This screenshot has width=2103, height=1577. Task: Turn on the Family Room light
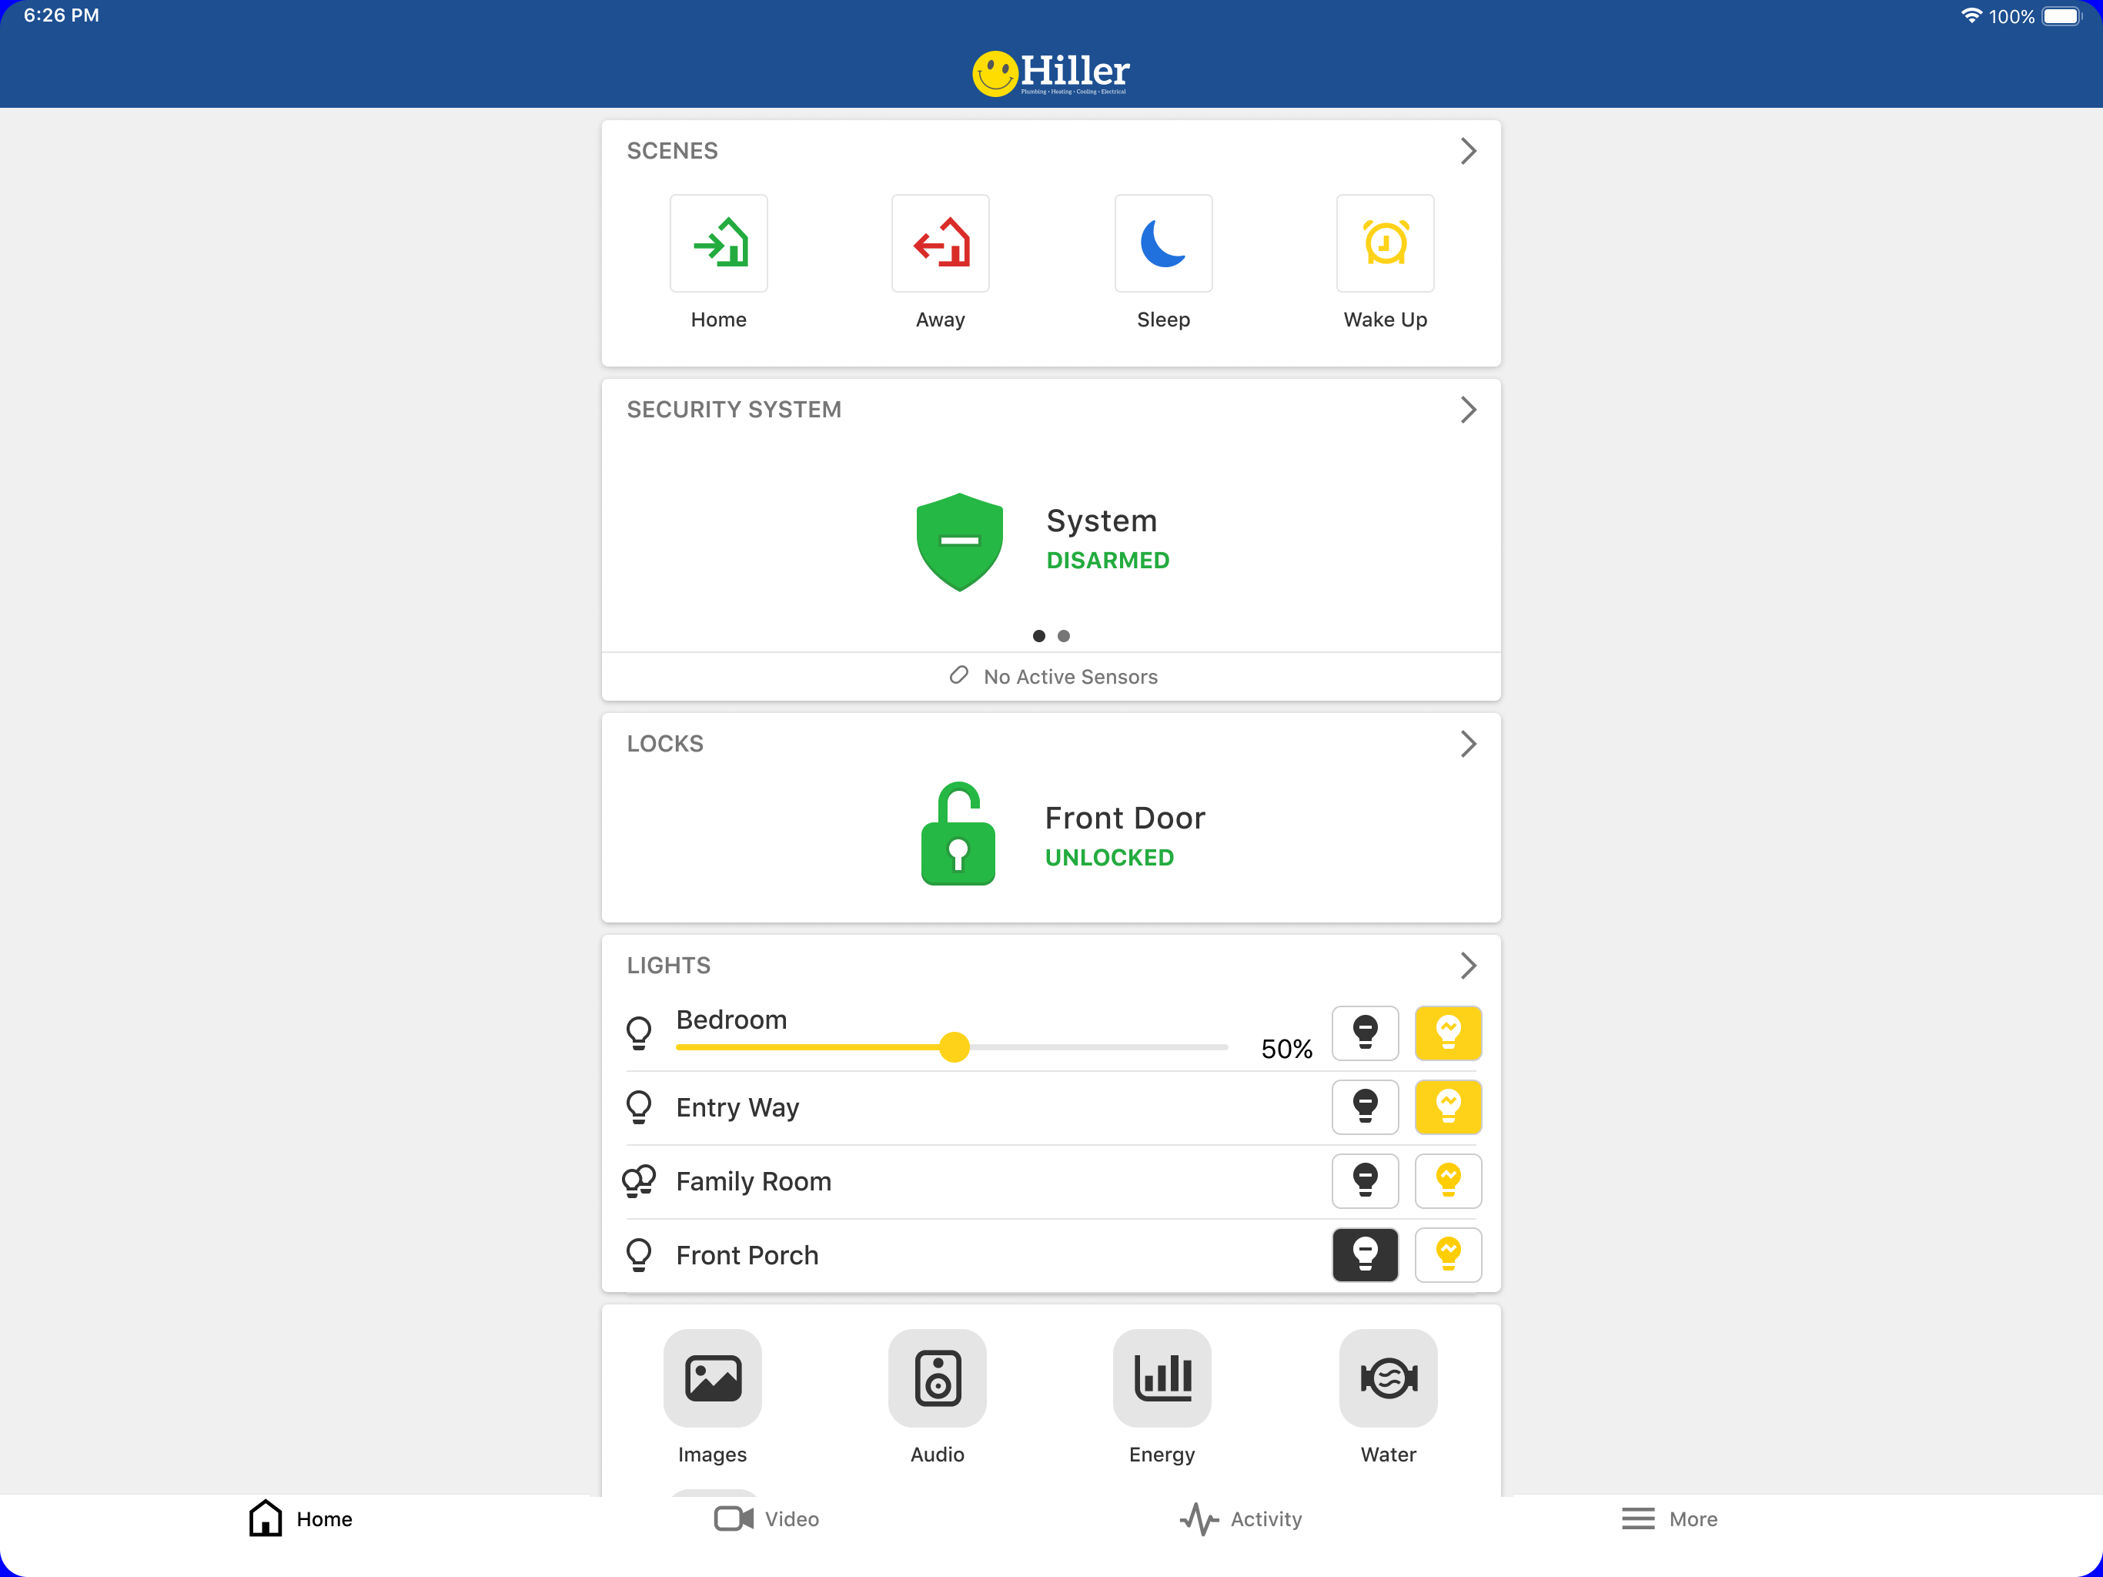(x=1448, y=1181)
